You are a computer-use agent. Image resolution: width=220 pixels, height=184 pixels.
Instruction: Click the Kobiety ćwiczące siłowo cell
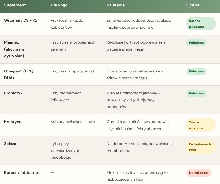tap(73, 122)
